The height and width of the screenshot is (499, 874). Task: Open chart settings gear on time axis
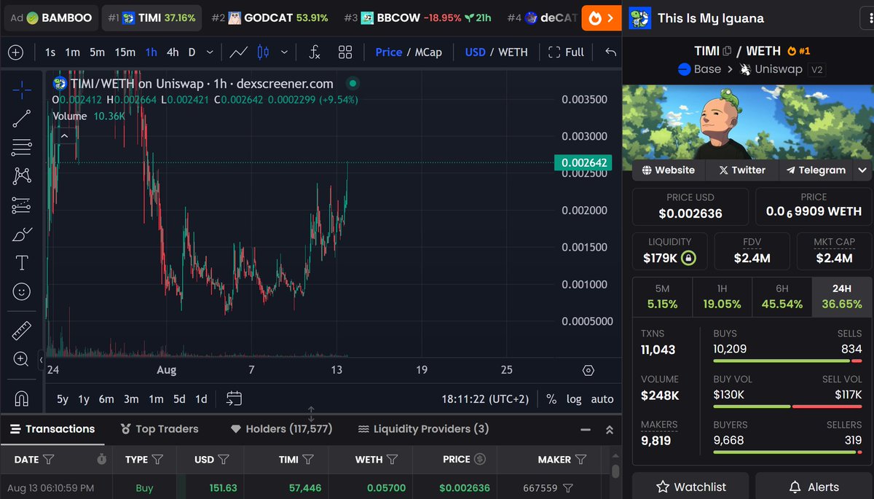click(x=588, y=371)
